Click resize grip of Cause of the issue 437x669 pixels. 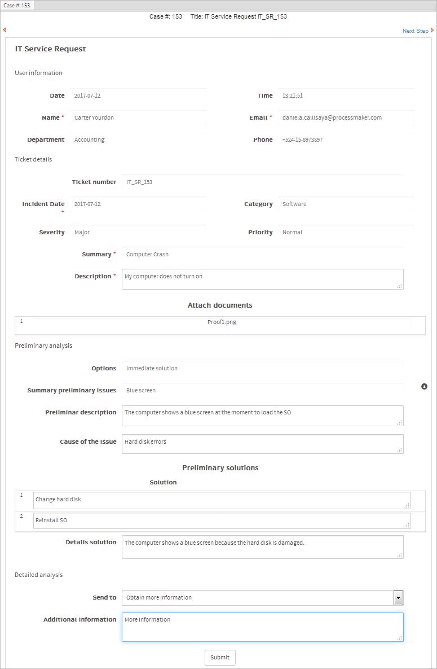point(399,449)
